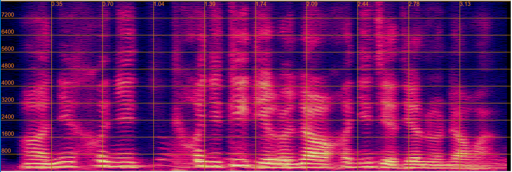This screenshot has height=172, width=512.
Task: Click the 2.09 time marker label
Action: point(312,4)
